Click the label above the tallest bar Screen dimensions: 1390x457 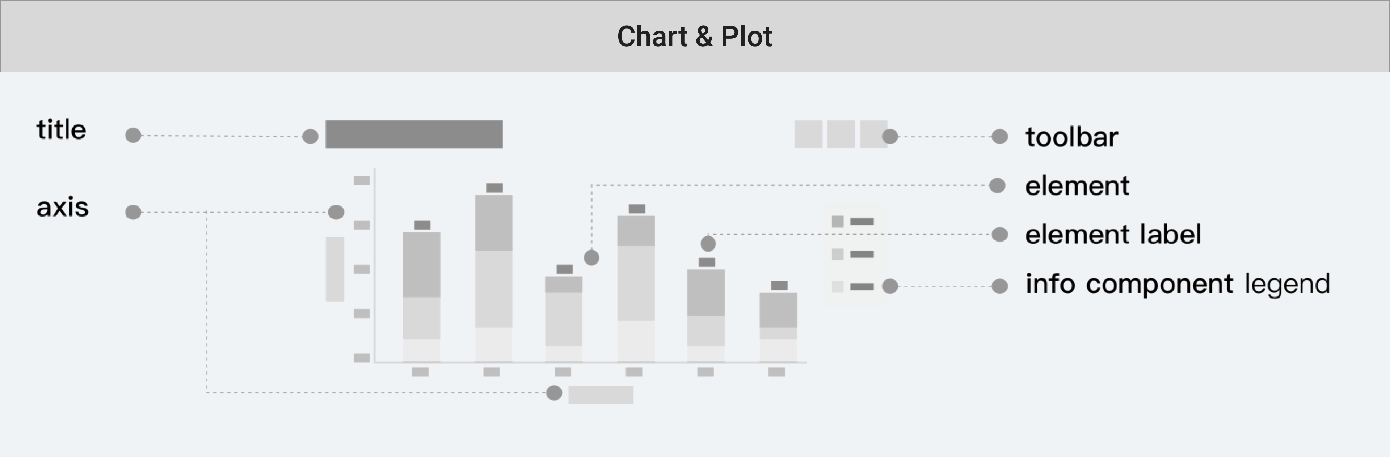pos(494,188)
